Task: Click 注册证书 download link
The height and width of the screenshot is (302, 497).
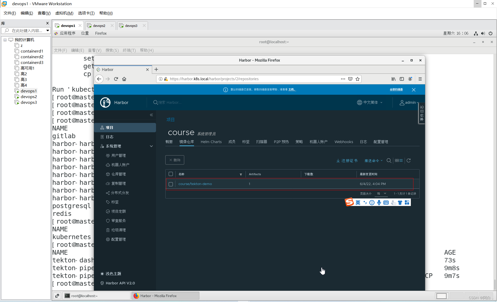Action: pyautogui.click(x=347, y=160)
